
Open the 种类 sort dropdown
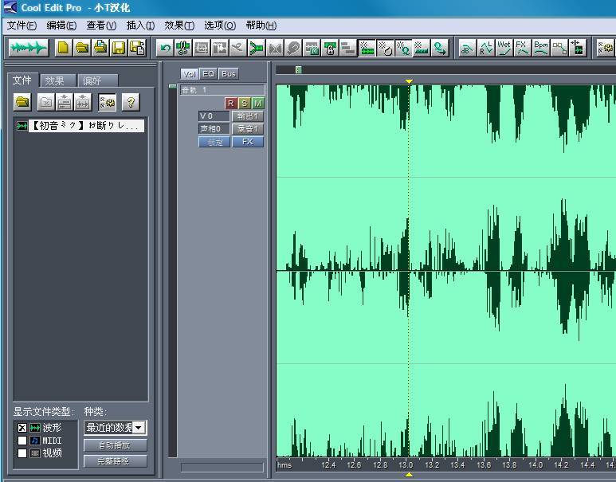click(115, 427)
